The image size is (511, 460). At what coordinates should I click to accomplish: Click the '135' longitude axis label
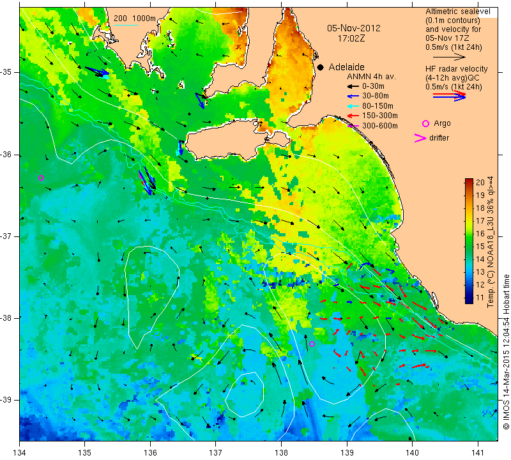click(x=85, y=453)
